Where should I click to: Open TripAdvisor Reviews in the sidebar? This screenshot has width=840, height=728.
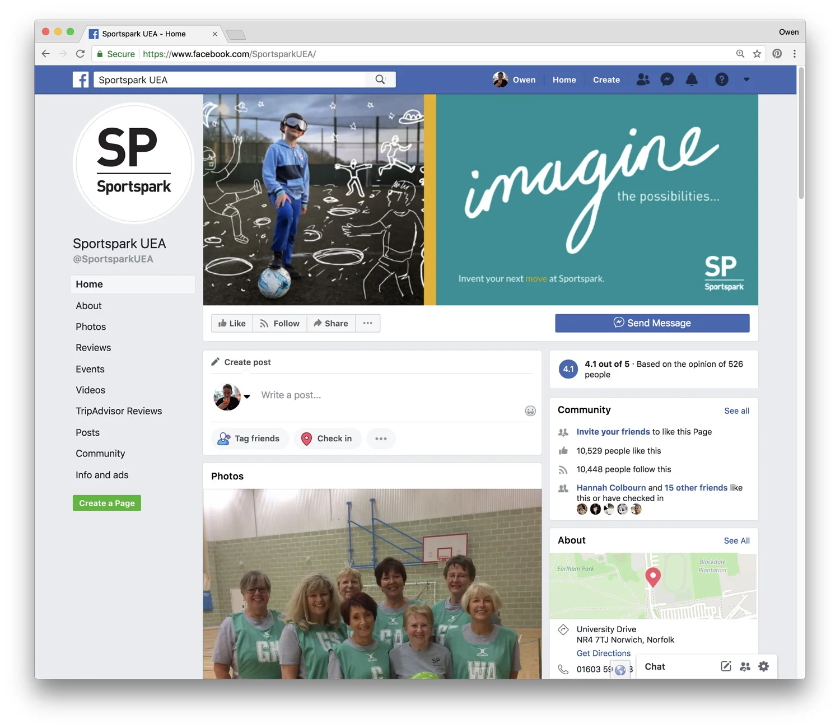(x=119, y=411)
